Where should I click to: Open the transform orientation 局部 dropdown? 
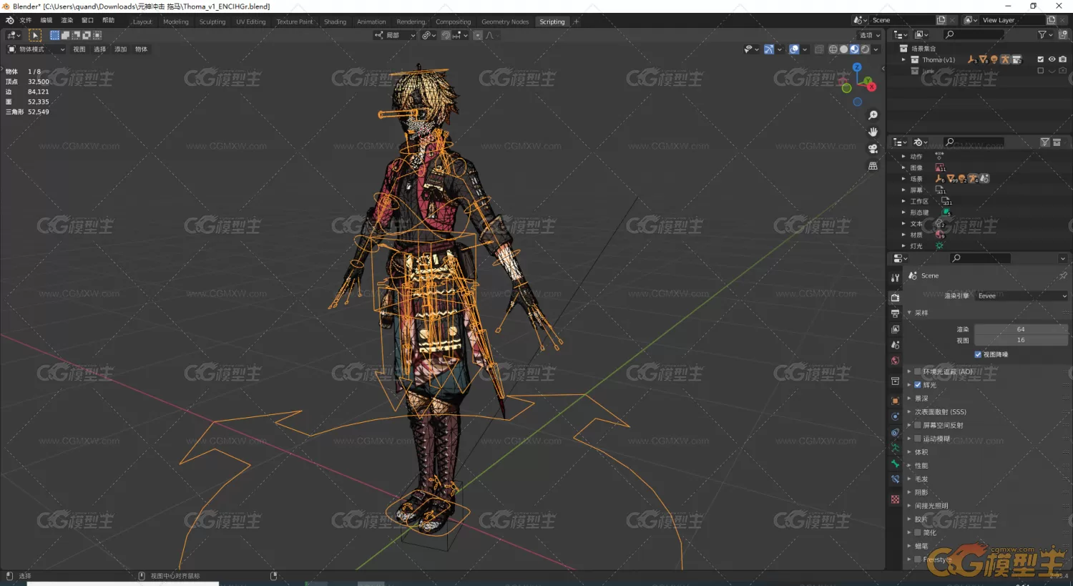tap(394, 35)
